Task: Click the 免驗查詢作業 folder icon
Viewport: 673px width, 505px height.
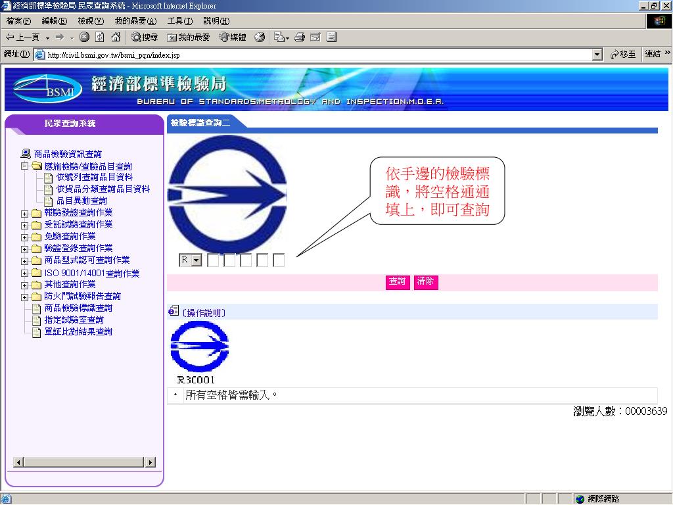Action: click(x=37, y=237)
